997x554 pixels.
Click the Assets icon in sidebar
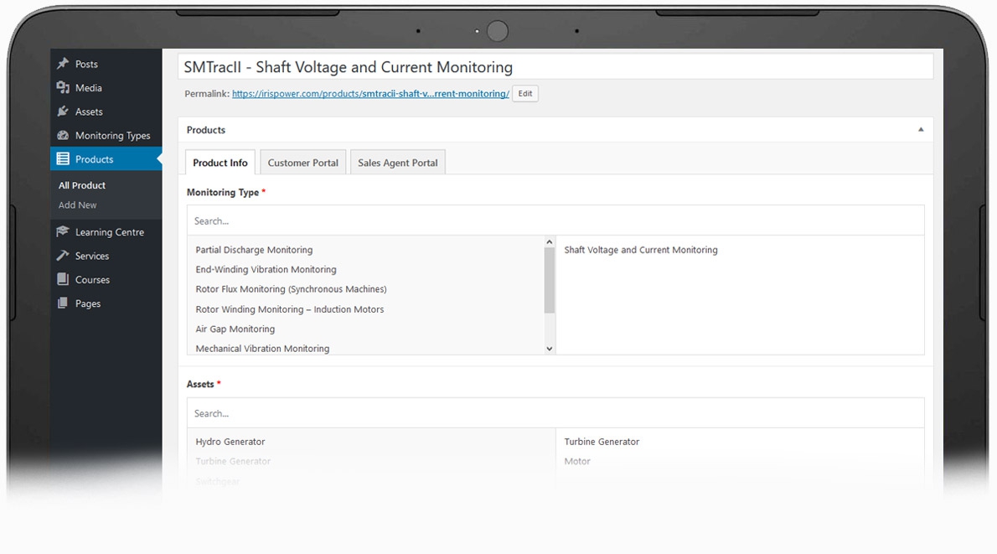[62, 111]
